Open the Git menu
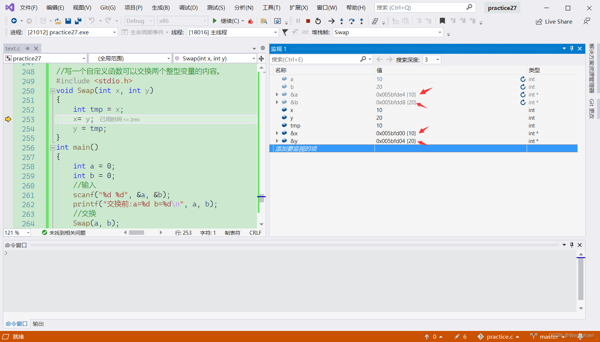Viewport: 600px width, 342px height. [108, 8]
